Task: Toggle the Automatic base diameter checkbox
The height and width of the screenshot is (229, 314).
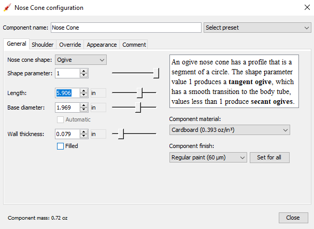Action: 61,119
